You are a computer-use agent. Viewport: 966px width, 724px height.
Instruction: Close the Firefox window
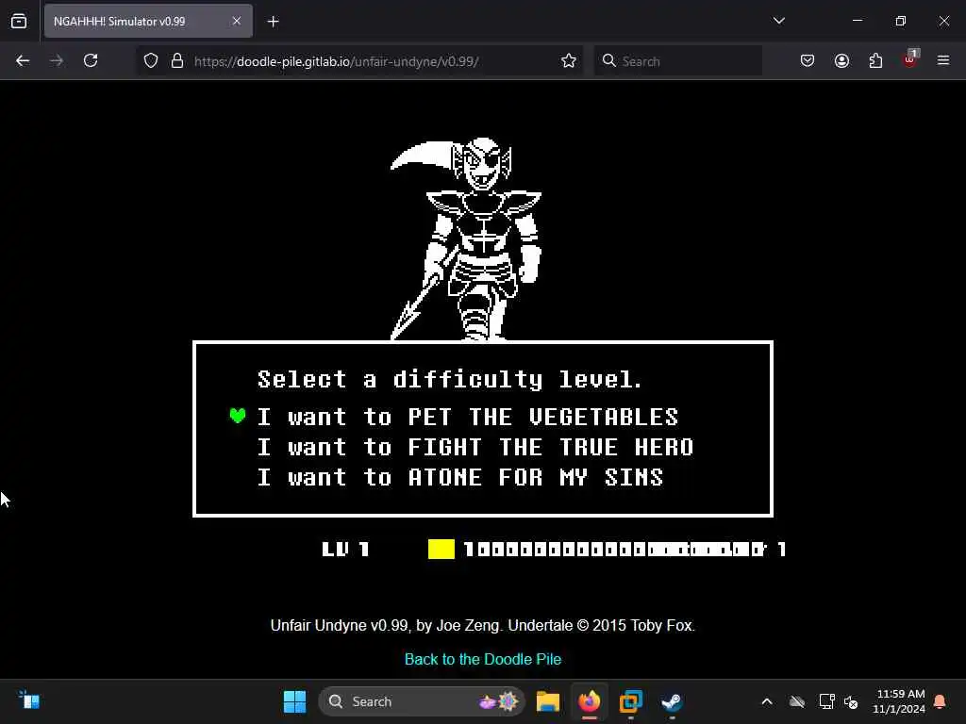943,21
